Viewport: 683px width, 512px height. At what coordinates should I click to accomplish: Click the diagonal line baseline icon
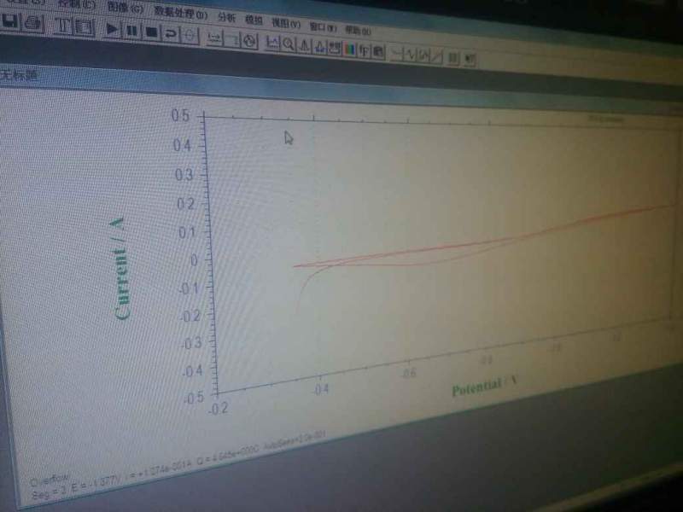click(437, 55)
